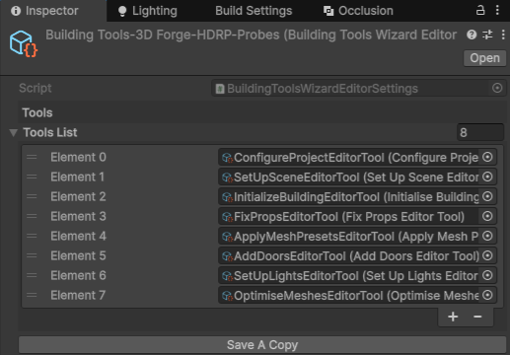The image size is (510, 355).
Task: Switch to the Build Settings tab
Action: coord(254,11)
